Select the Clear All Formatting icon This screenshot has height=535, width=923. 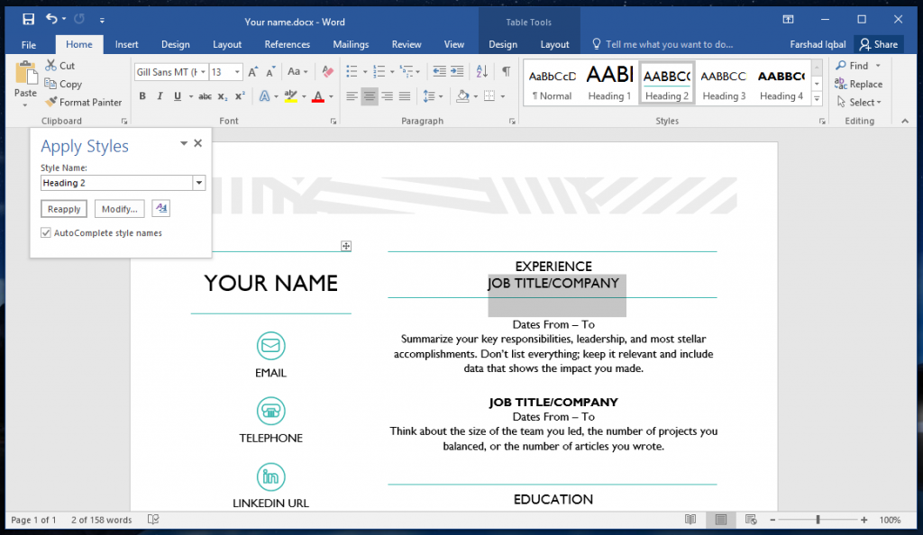click(x=326, y=72)
